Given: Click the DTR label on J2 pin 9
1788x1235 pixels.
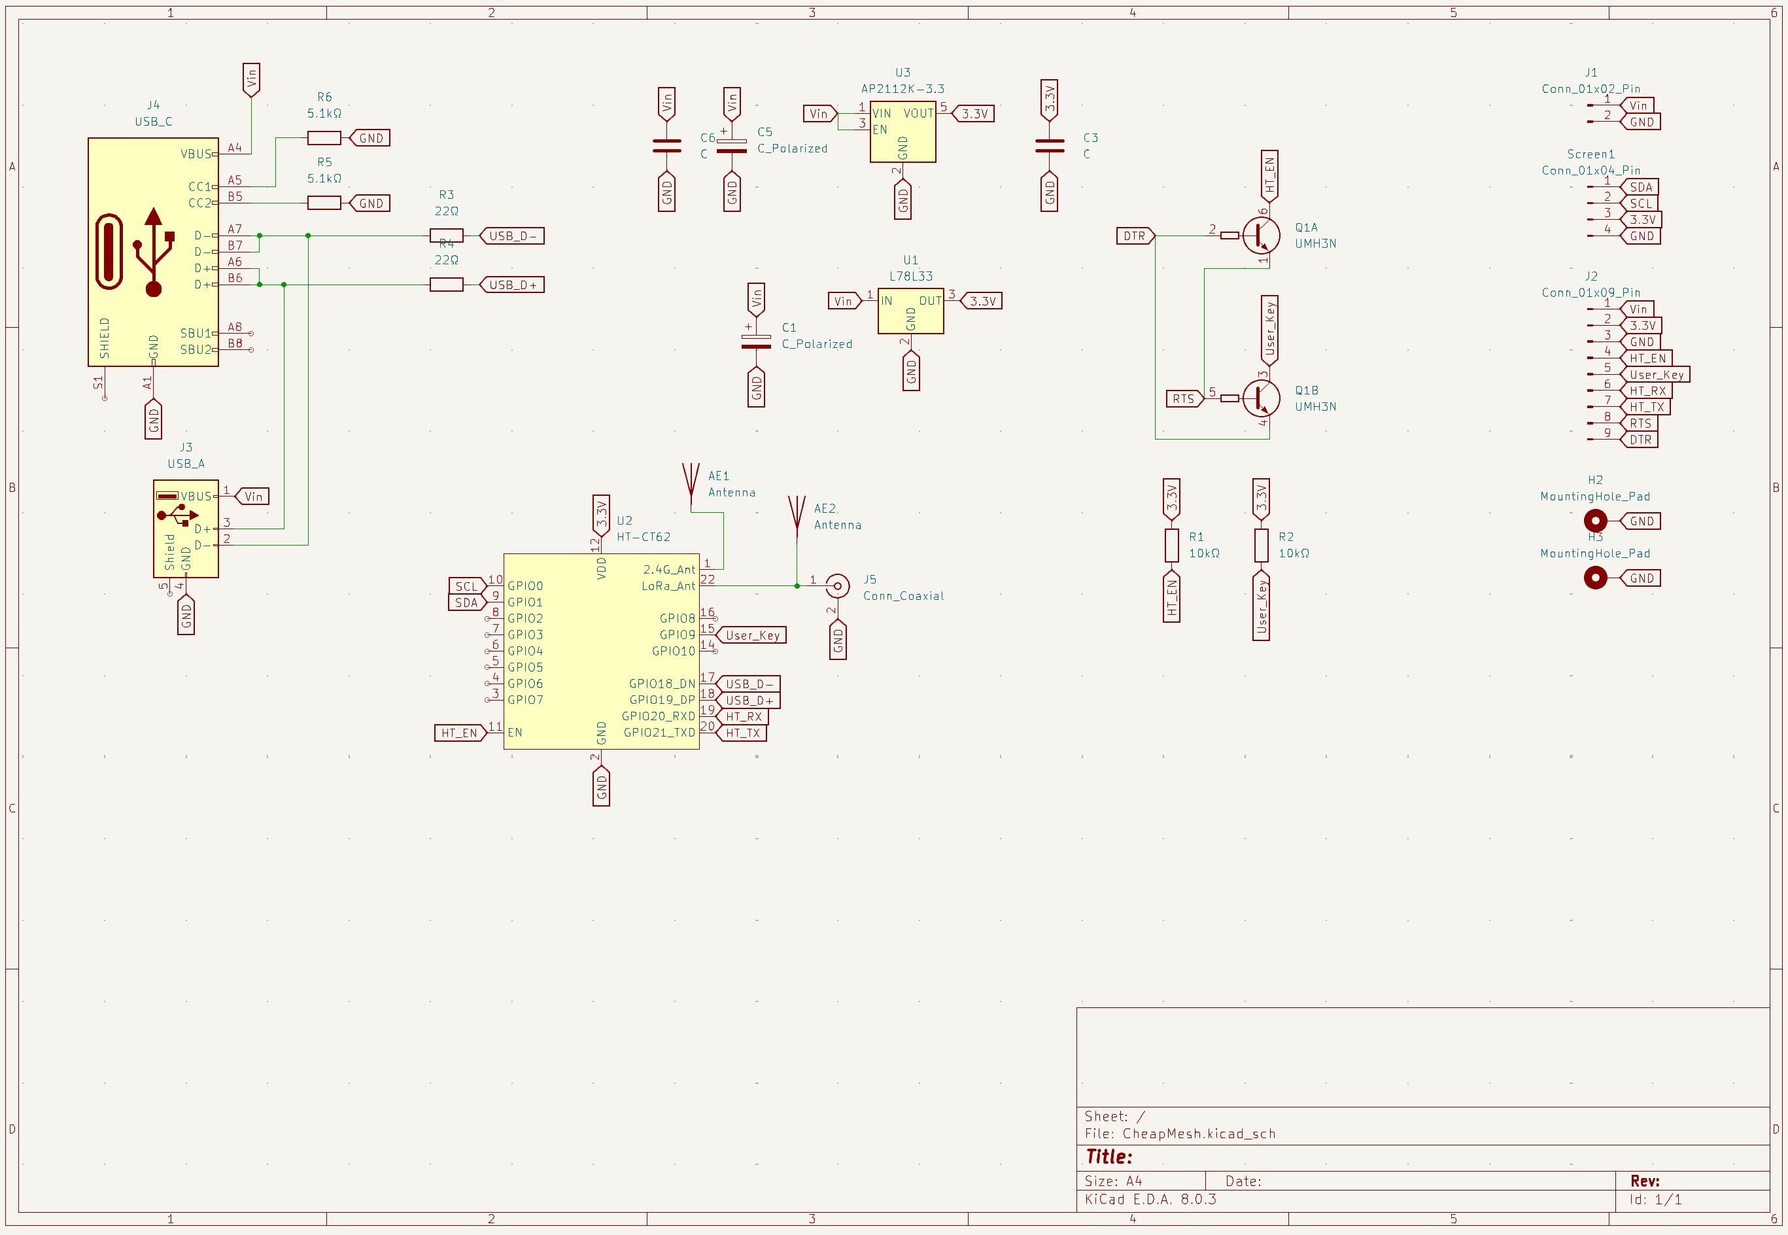Looking at the screenshot, I should coord(1640,440).
